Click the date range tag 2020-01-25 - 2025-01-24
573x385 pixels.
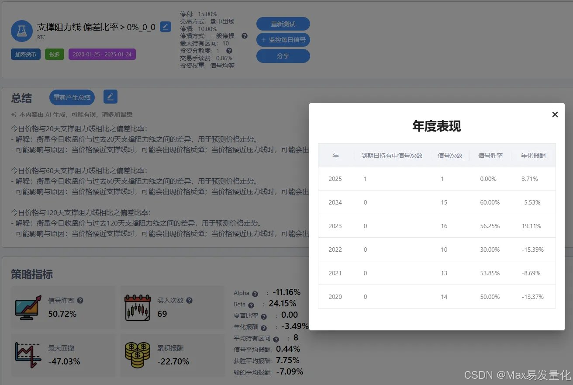(102, 55)
